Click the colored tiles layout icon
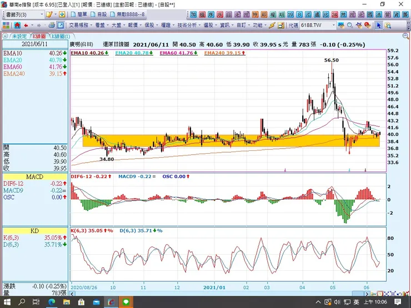This screenshot has height=308, width=411. pyautogui.click(x=6, y=26)
